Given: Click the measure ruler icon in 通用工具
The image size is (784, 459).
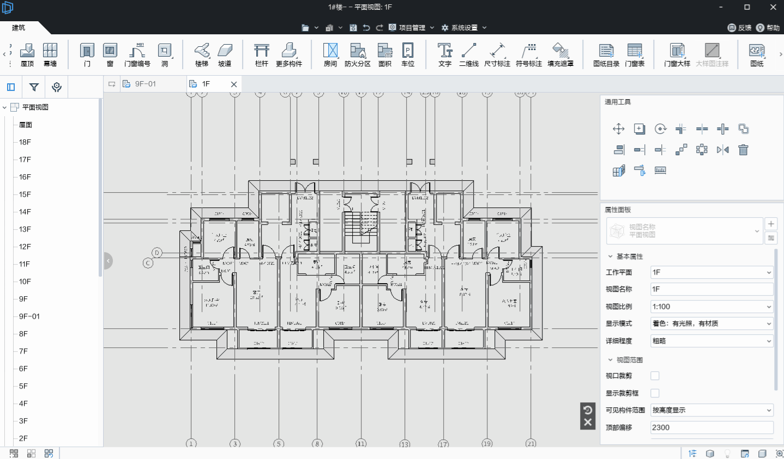Looking at the screenshot, I should (x=660, y=170).
